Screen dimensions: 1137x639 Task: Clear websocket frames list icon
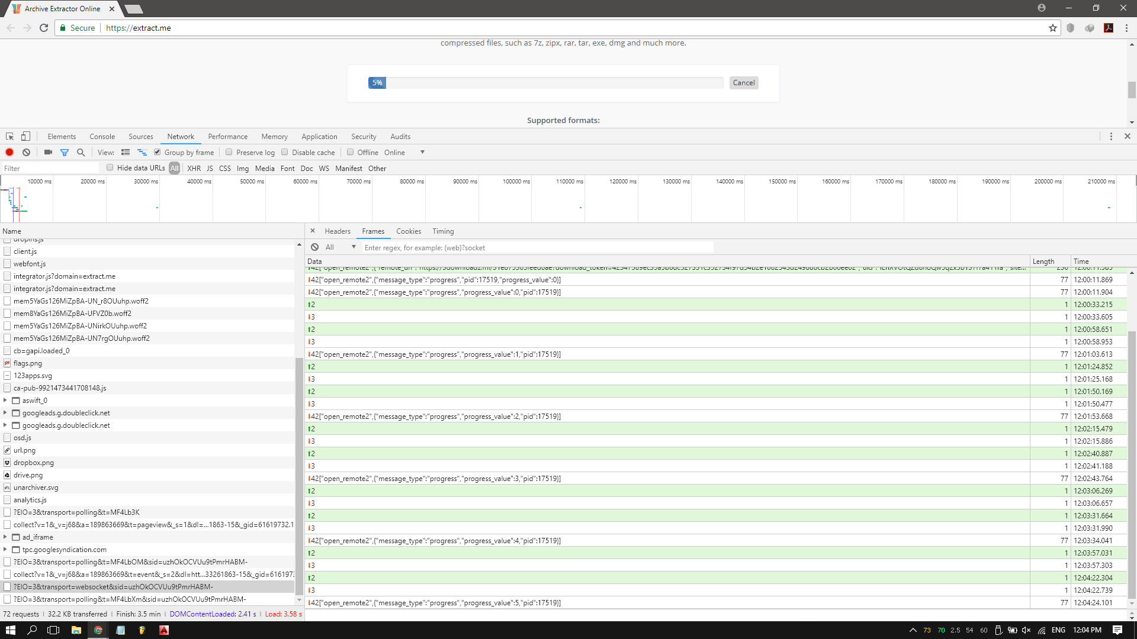[x=314, y=247]
